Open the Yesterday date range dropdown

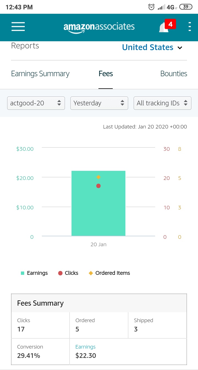coord(99,103)
